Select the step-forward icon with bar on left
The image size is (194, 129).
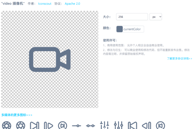tap(48, 125)
